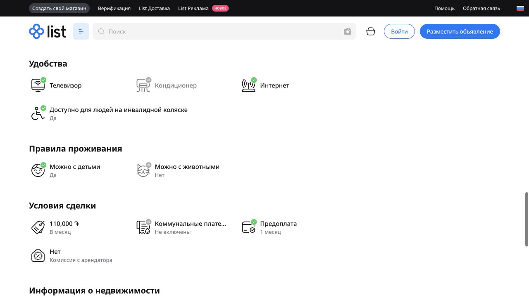
Task: Click the search magnifier icon
Action: pos(101,31)
